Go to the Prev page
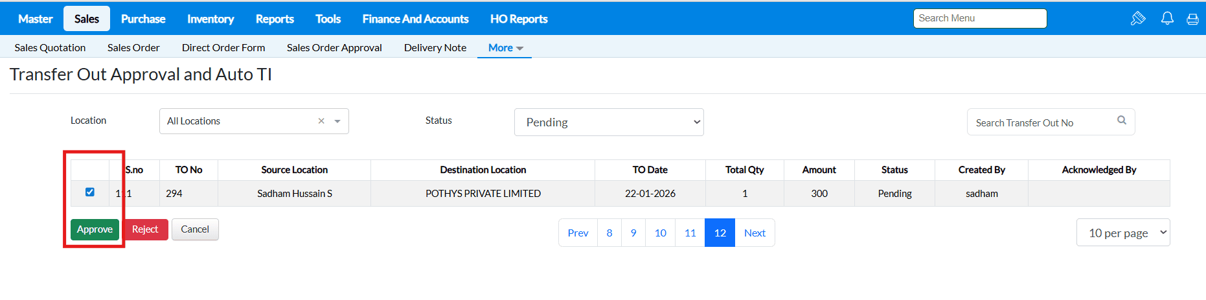Viewport: 1206px width, 300px height. (x=578, y=233)
